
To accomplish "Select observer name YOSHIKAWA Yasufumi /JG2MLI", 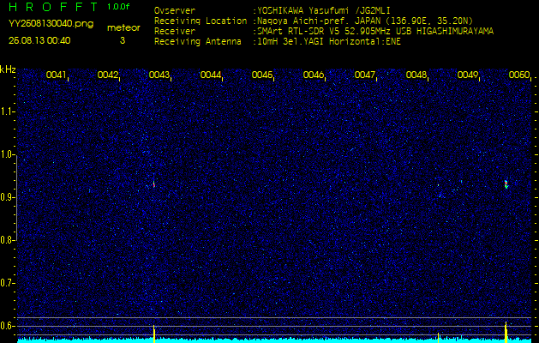I will point(323,11).
